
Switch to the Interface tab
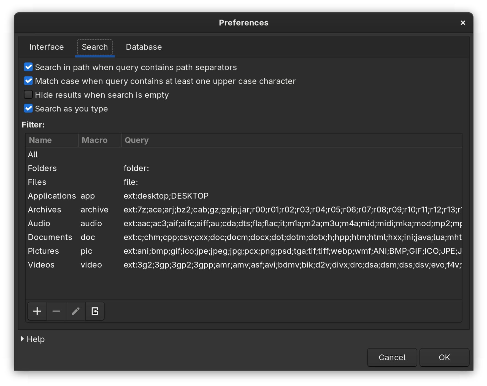46,47
